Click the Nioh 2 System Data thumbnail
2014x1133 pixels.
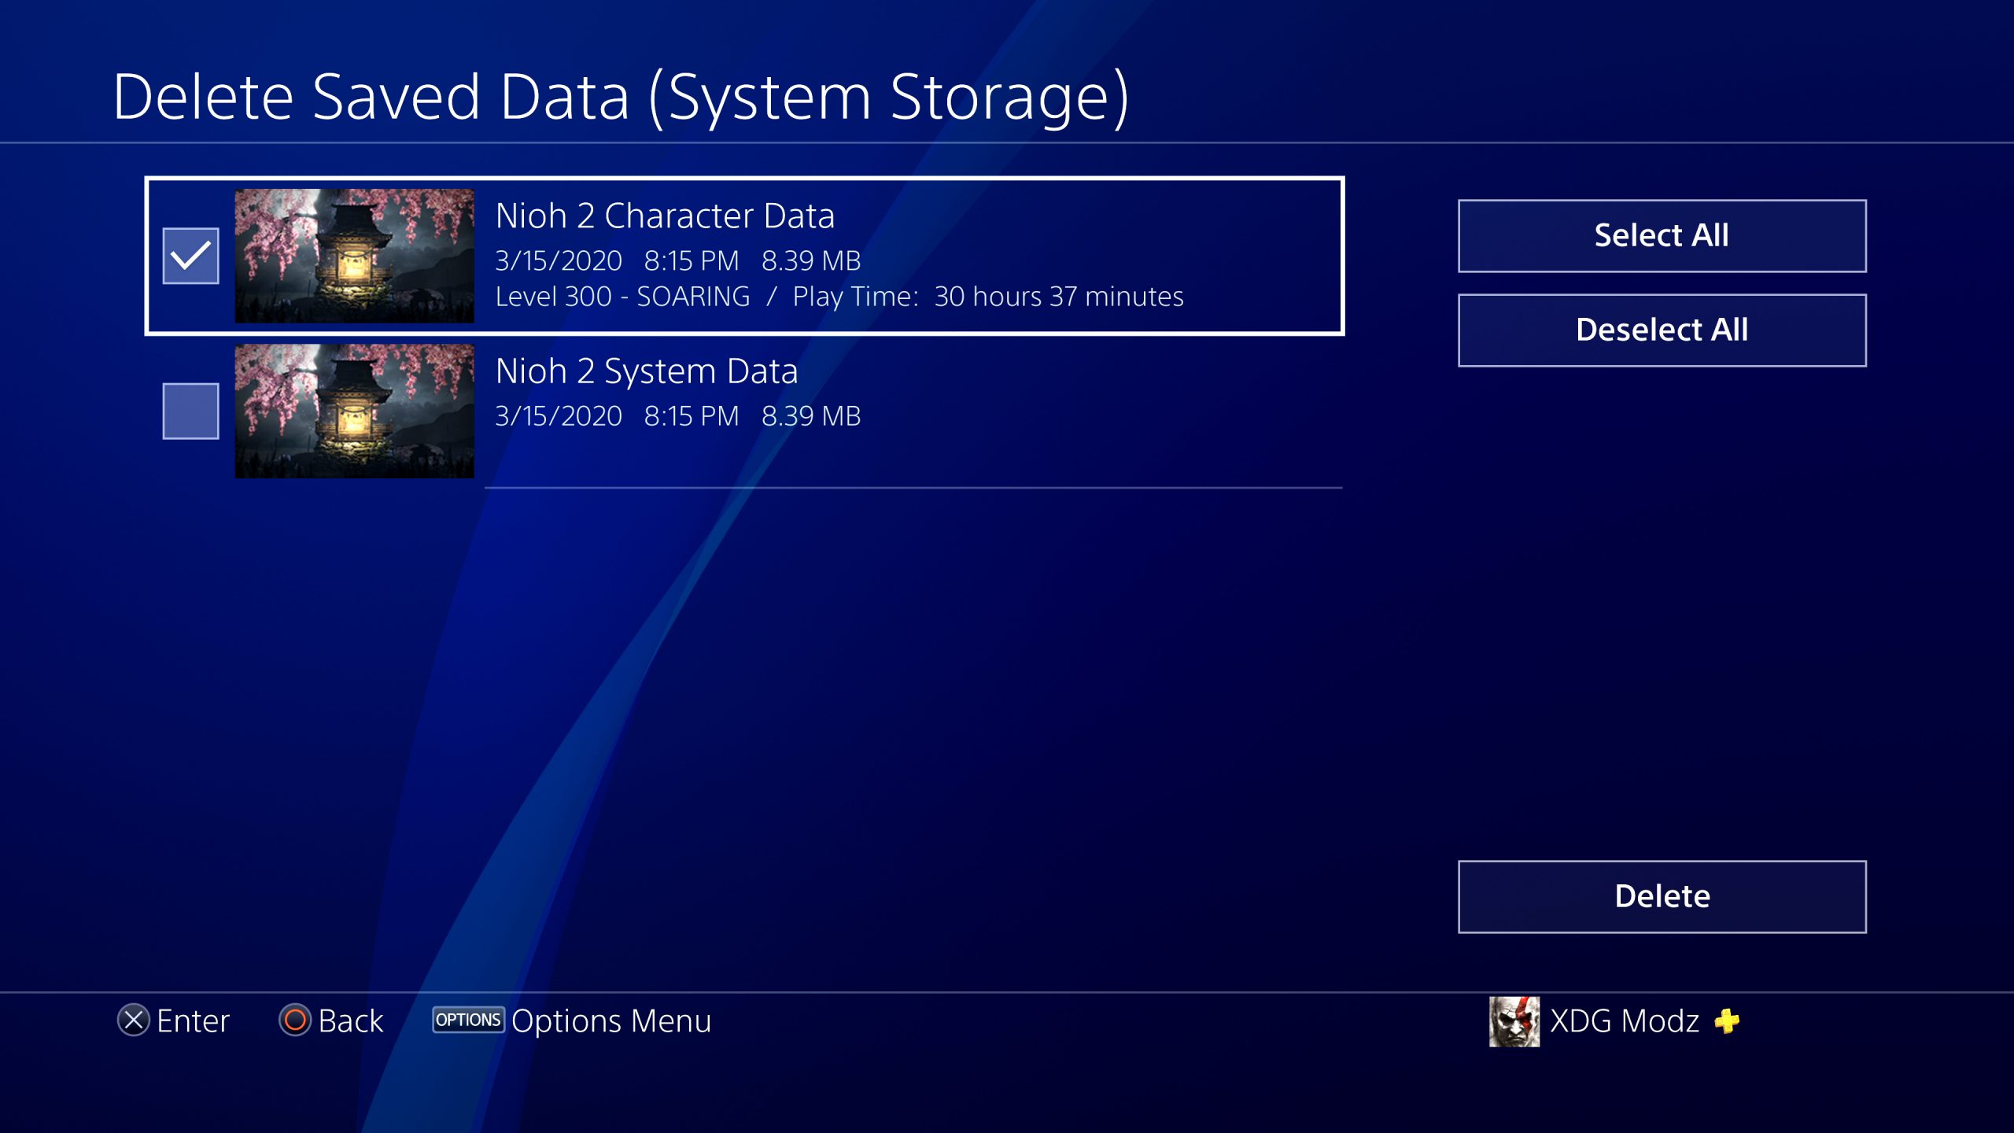(x=355, y=411)
